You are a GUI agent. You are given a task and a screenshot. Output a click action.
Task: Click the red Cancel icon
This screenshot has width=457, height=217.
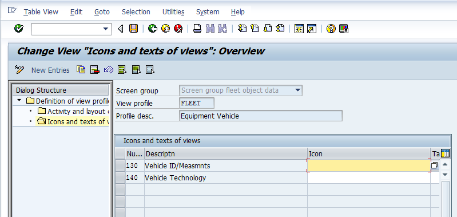[x=178, y=29]
